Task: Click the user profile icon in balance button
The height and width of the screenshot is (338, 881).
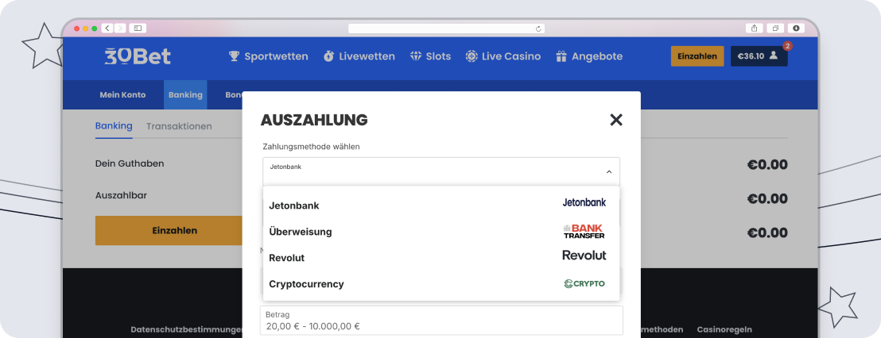Action: pyautogui.click(x=774, y=56)
